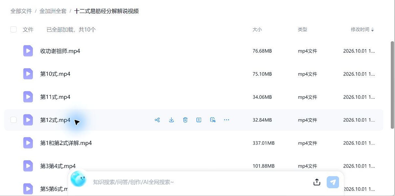Download 第12式.mp4 via download icon
The image size is (395, 196).
(171, 120)
